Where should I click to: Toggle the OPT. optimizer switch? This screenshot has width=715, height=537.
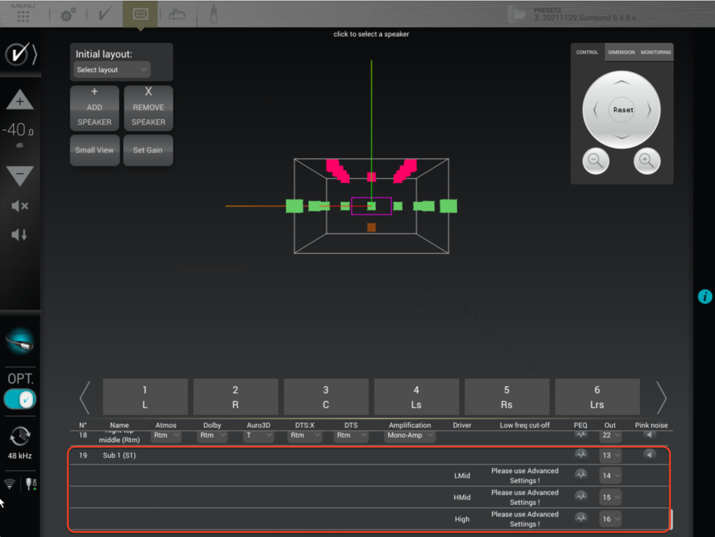(20, 399)
